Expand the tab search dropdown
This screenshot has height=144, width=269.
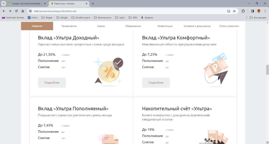3,3
